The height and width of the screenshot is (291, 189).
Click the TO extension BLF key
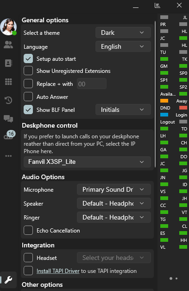(x=174, y=129)
